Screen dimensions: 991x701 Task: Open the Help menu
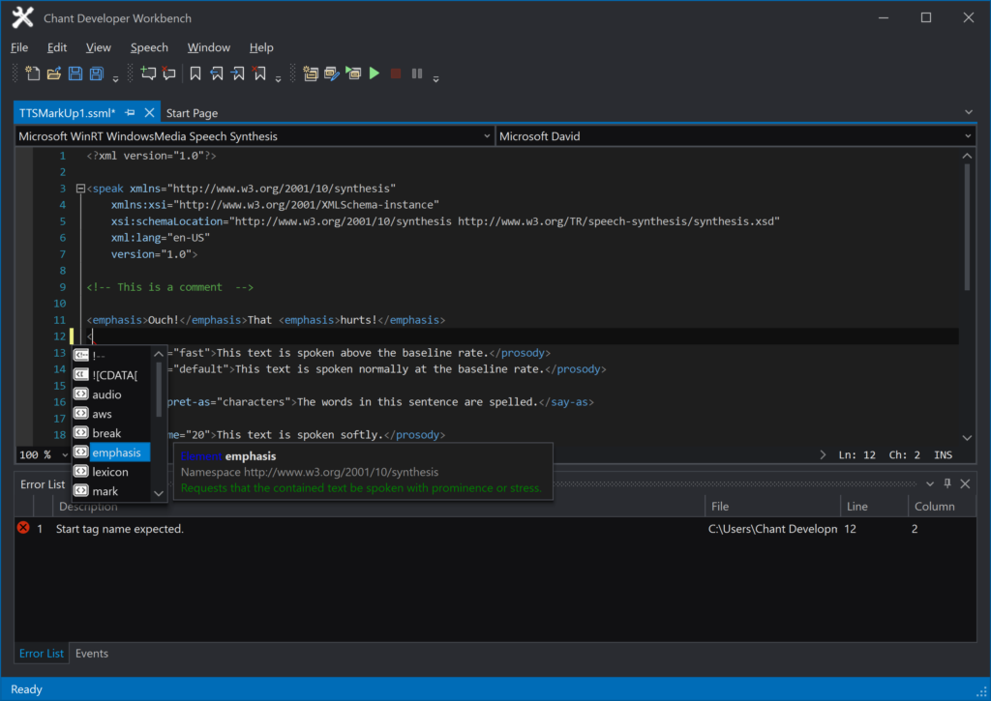click(x=261, y=47)
